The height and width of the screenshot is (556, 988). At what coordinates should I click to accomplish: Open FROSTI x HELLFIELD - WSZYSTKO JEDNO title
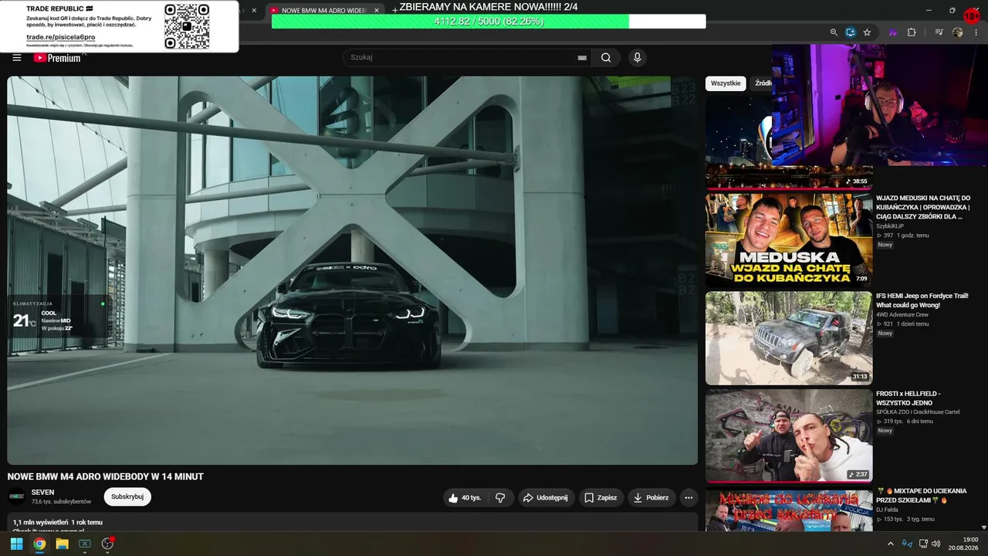click(908, 398)
